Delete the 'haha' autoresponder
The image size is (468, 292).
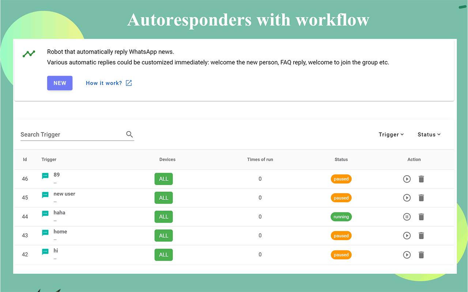[421, 217]
